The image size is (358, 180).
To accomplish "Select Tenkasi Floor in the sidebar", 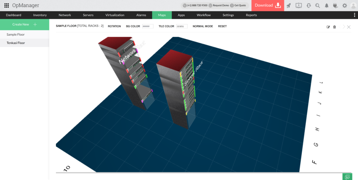I will pyautogui.click(x=16, y=43).
